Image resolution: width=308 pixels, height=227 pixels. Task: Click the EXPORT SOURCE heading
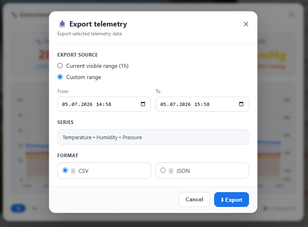[77, 55]
